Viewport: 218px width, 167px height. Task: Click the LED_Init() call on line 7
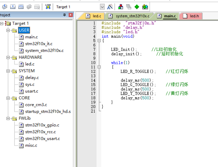[x=124, y=50]
